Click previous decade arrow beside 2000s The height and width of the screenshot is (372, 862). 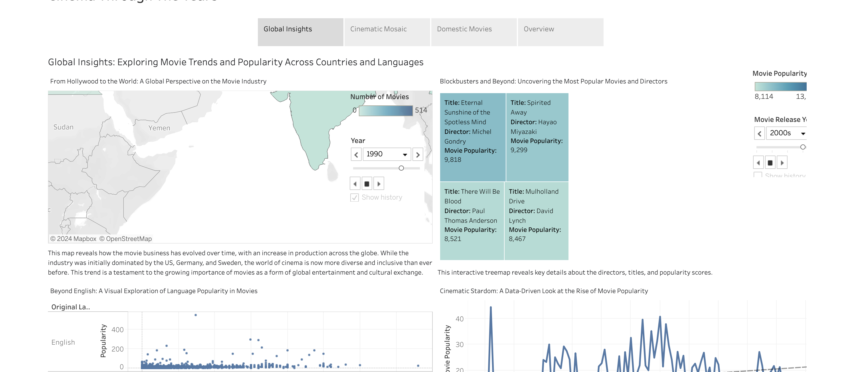pos(759,133)
